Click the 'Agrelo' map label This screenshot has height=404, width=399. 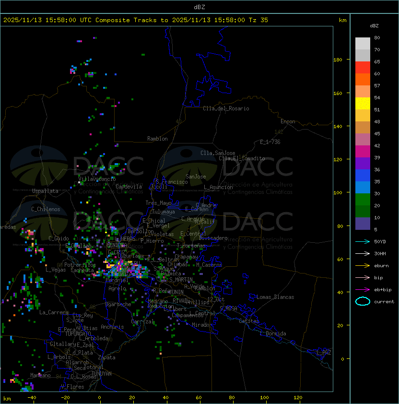click(x=117, y=288)
